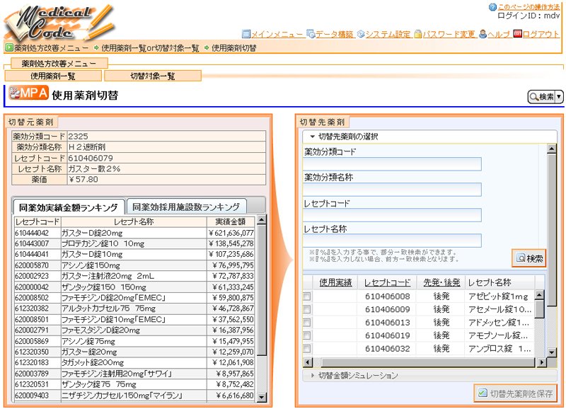
Task: Open パスワード変更 link
Action: coord(449,34)
